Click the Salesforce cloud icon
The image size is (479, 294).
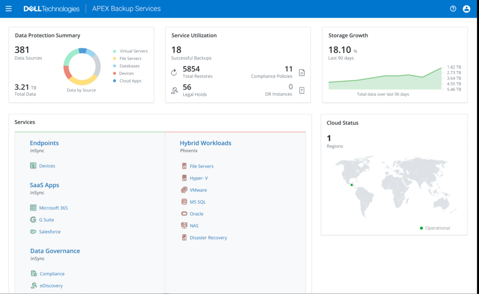(x=33, y=231)
